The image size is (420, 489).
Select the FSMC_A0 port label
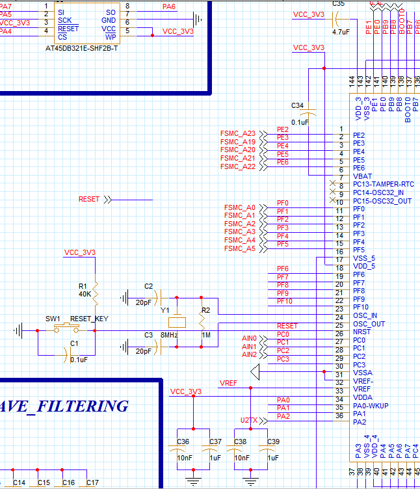tap(240, 207)
